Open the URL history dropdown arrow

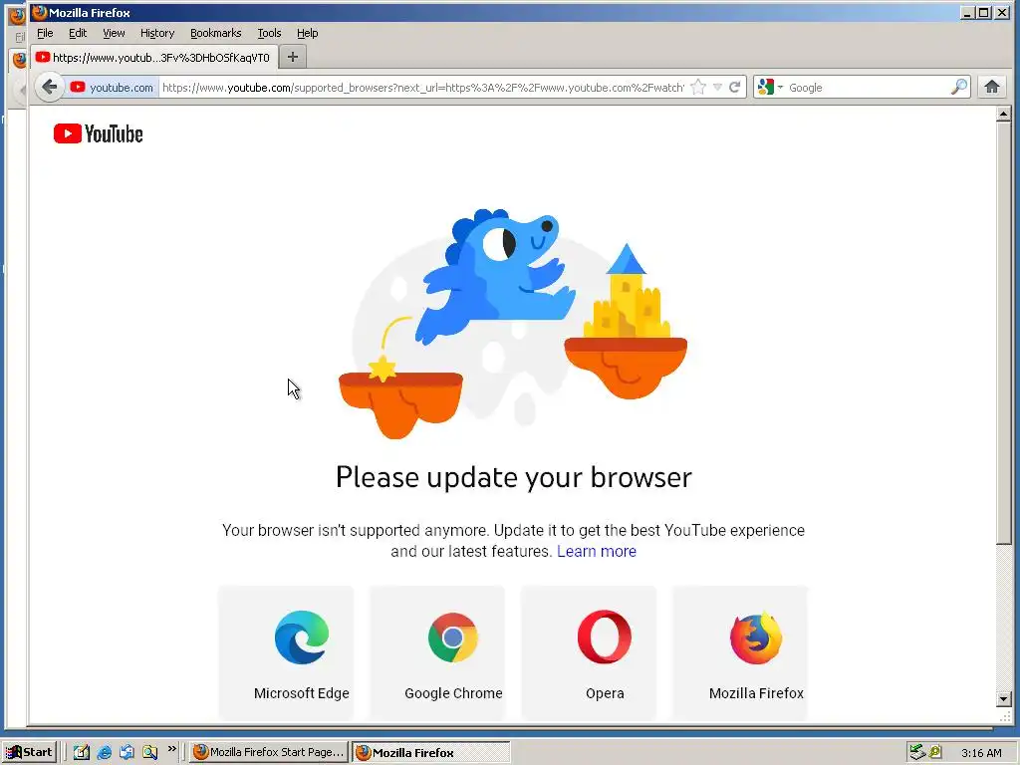717,88
